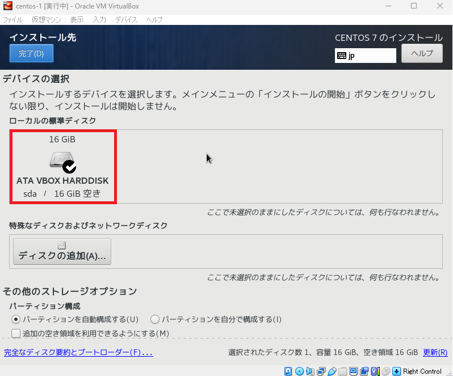
Task: Select パーティションを自分で構成する radio button
Action: pos(155,319)
